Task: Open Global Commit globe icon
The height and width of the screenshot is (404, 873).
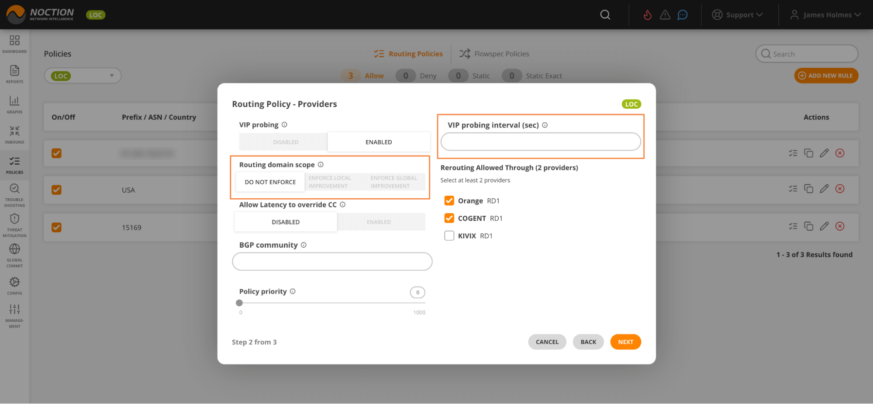Action: [x=14, y=255]
